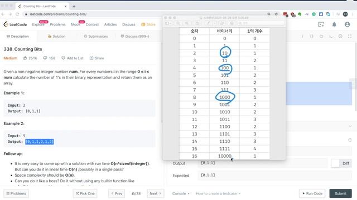The width and height of the screenshot is (357, 200).
Task: Open How to create a testcase dropdown
Action: point(218,193)
